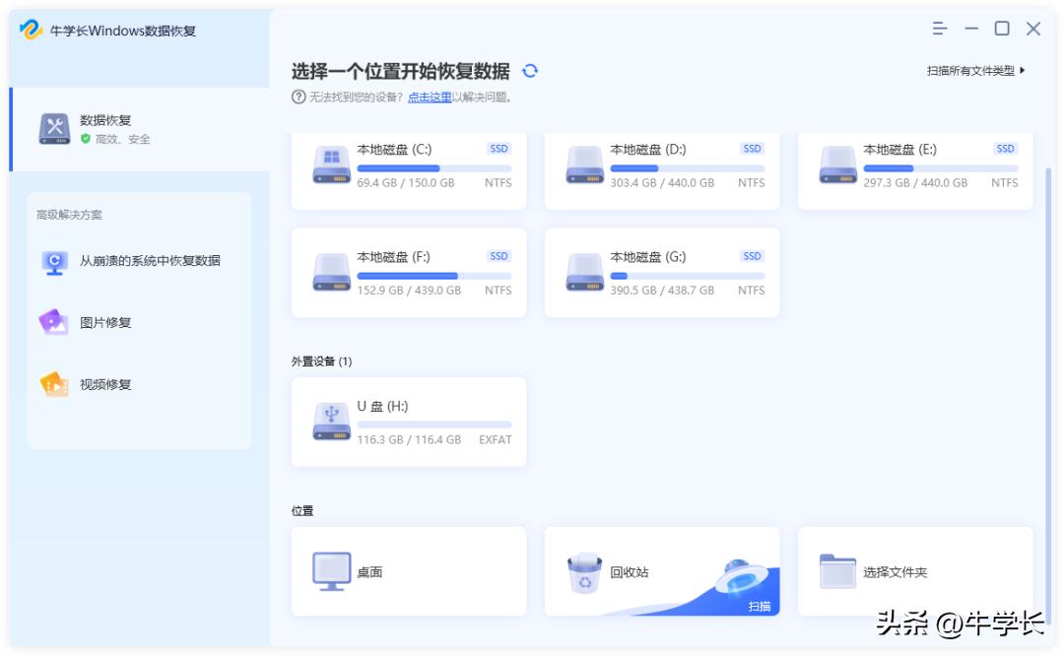1064x656 pixels.
Task: Open the 回收站 recovery option
Action: coord(587,569)
